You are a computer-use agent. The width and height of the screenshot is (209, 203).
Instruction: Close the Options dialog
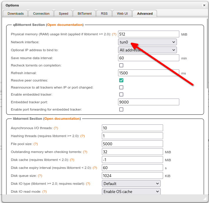coord(204,5)
